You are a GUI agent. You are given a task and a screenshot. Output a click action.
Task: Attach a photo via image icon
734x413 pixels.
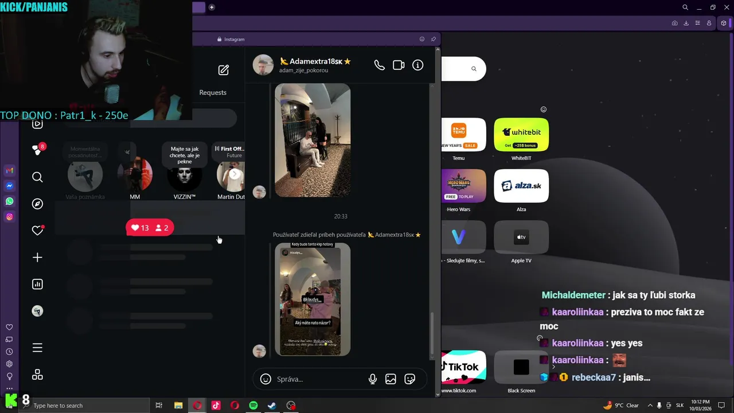point(391,379)
